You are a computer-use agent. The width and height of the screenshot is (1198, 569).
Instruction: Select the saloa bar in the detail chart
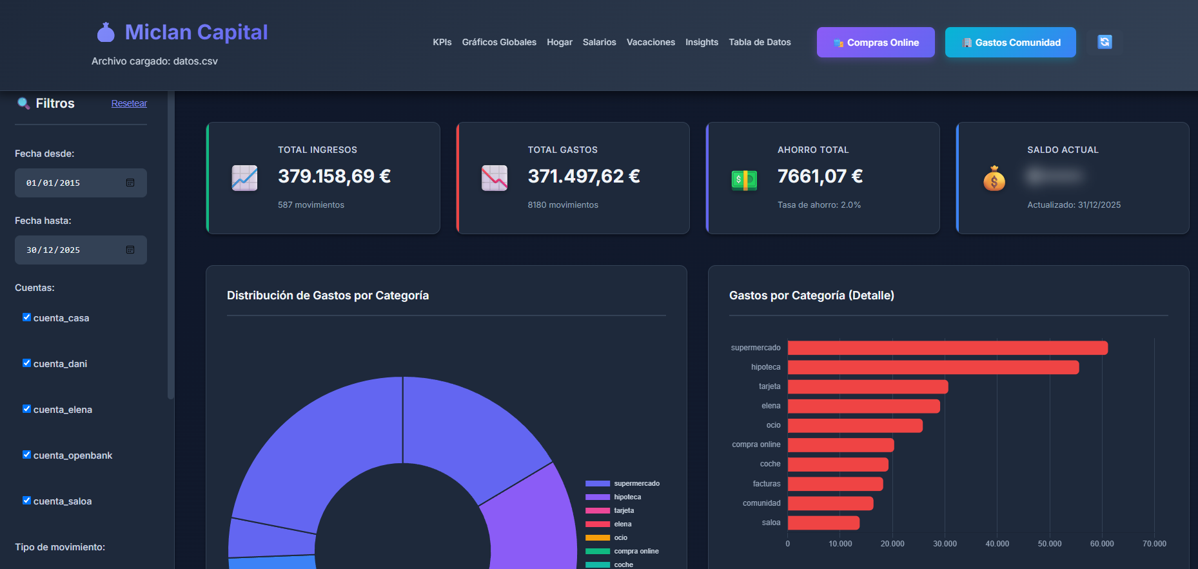(x=823, y=523)
